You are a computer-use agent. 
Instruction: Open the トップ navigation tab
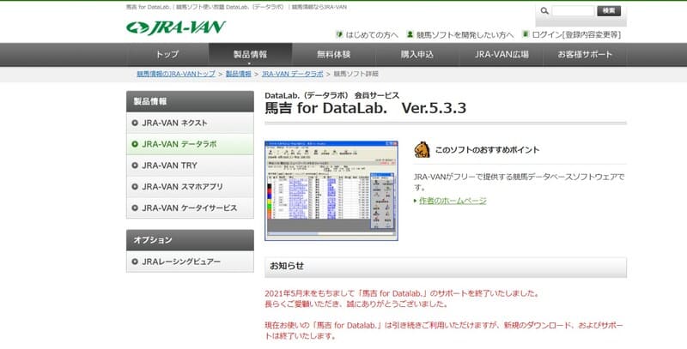167,54
